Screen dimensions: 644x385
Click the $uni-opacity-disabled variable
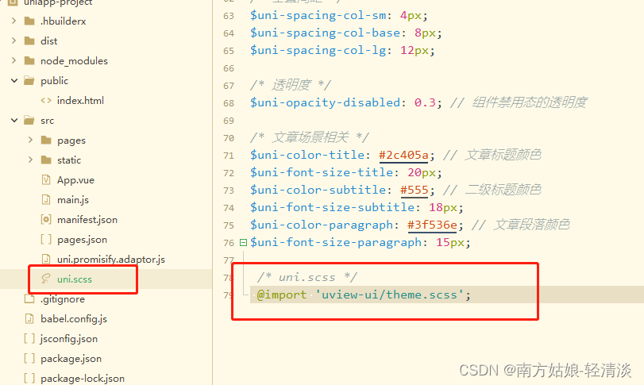325,102
